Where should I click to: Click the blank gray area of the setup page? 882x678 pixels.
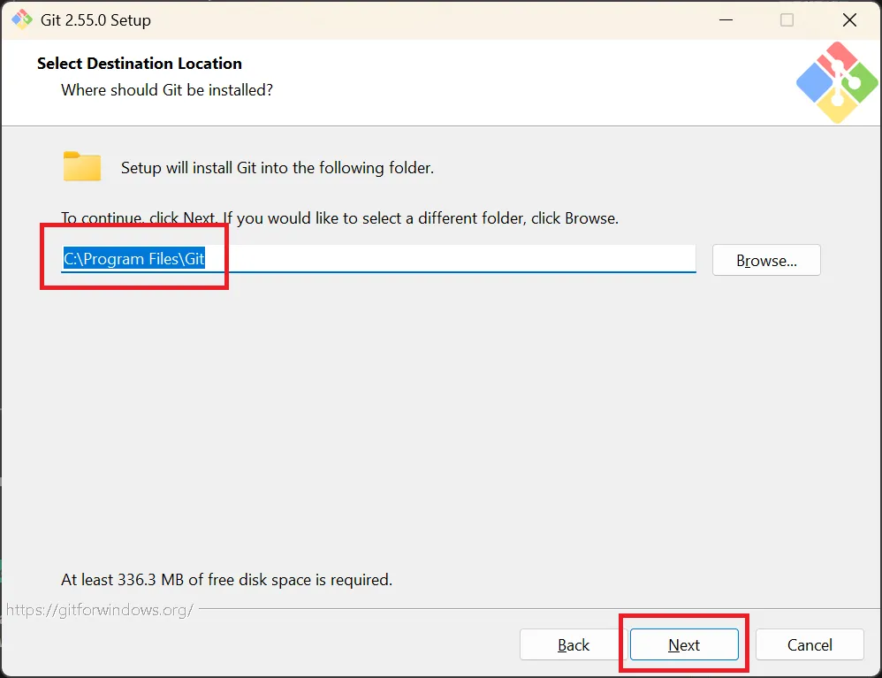point(438,422)
